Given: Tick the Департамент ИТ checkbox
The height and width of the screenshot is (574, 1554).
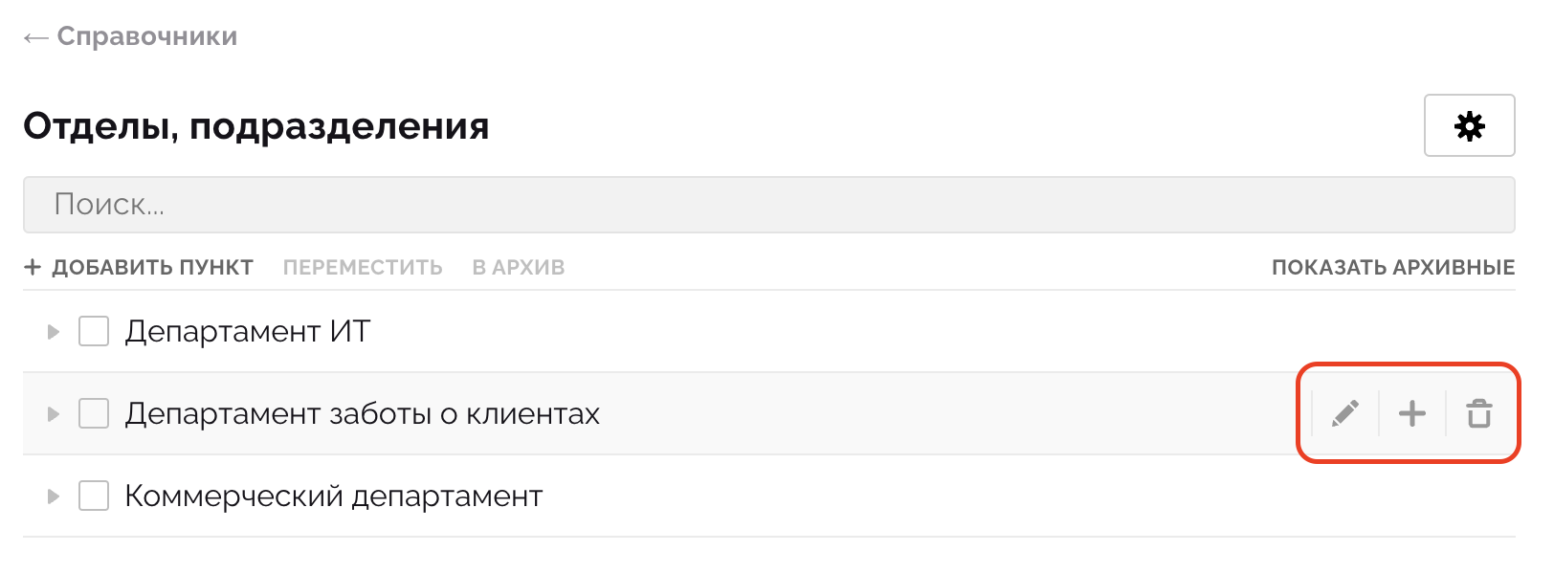Looking at the screenshot, I should click(94, 331).
